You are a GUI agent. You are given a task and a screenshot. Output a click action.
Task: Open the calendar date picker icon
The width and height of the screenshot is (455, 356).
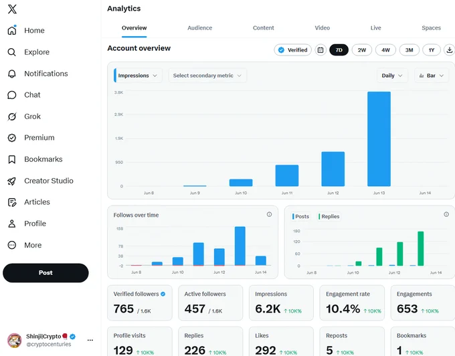click(x=321, y=50)
